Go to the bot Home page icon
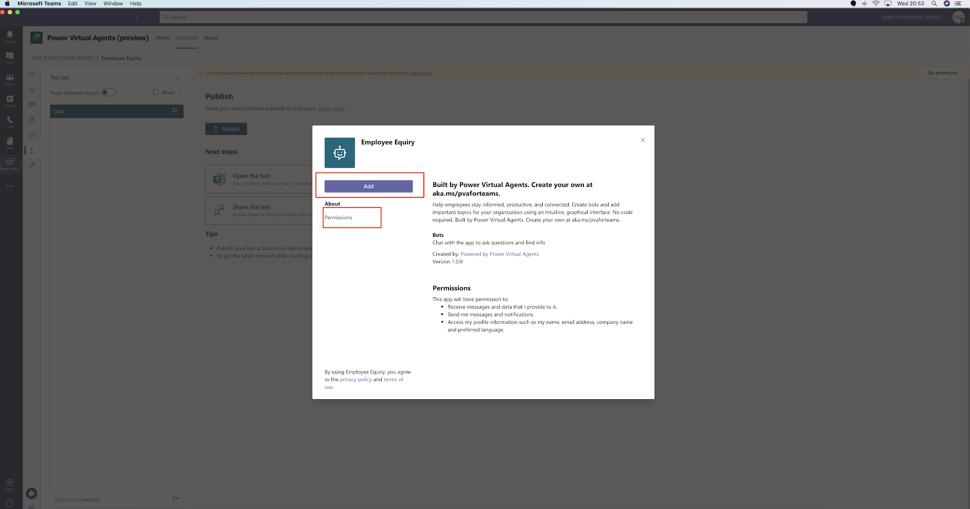 click(x=32, y=89)
